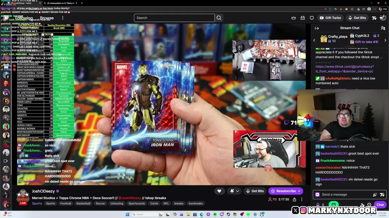Select the Football tag
This screenshot has height=218, width=389.
pyautogui.click(x=66, y=203)
